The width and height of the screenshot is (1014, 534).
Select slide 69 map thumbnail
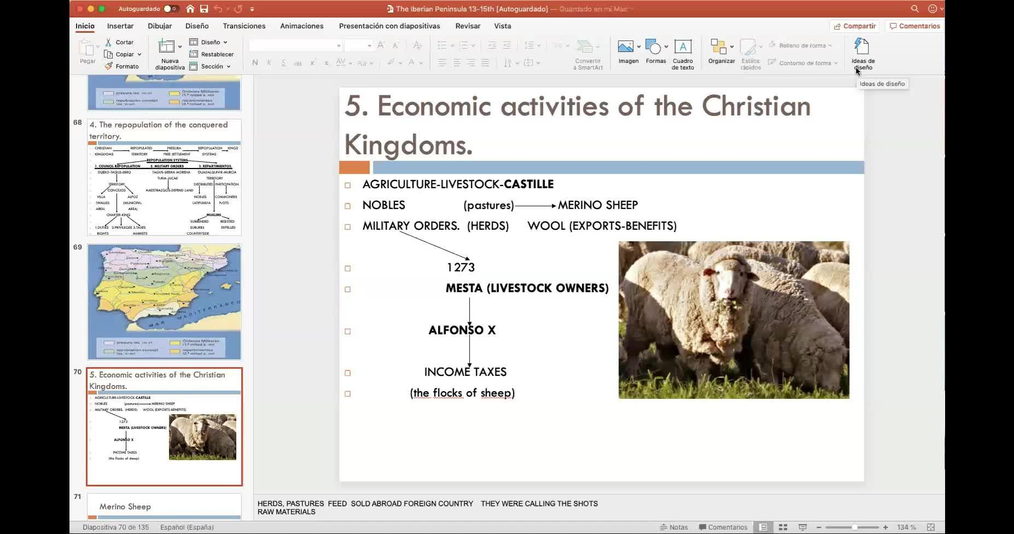(164, 301)
